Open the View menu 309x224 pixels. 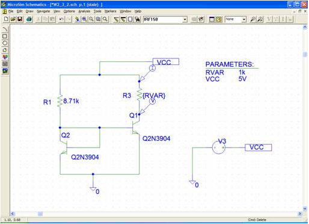coord(57,11)
